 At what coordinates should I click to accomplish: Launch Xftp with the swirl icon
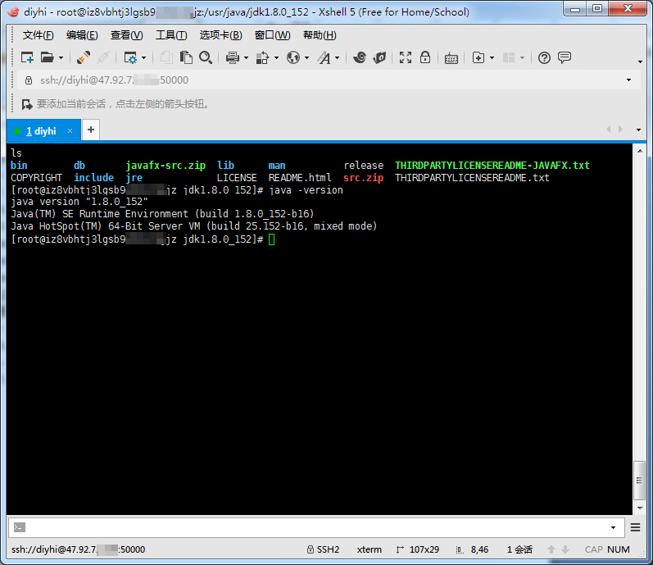(360, 57)
